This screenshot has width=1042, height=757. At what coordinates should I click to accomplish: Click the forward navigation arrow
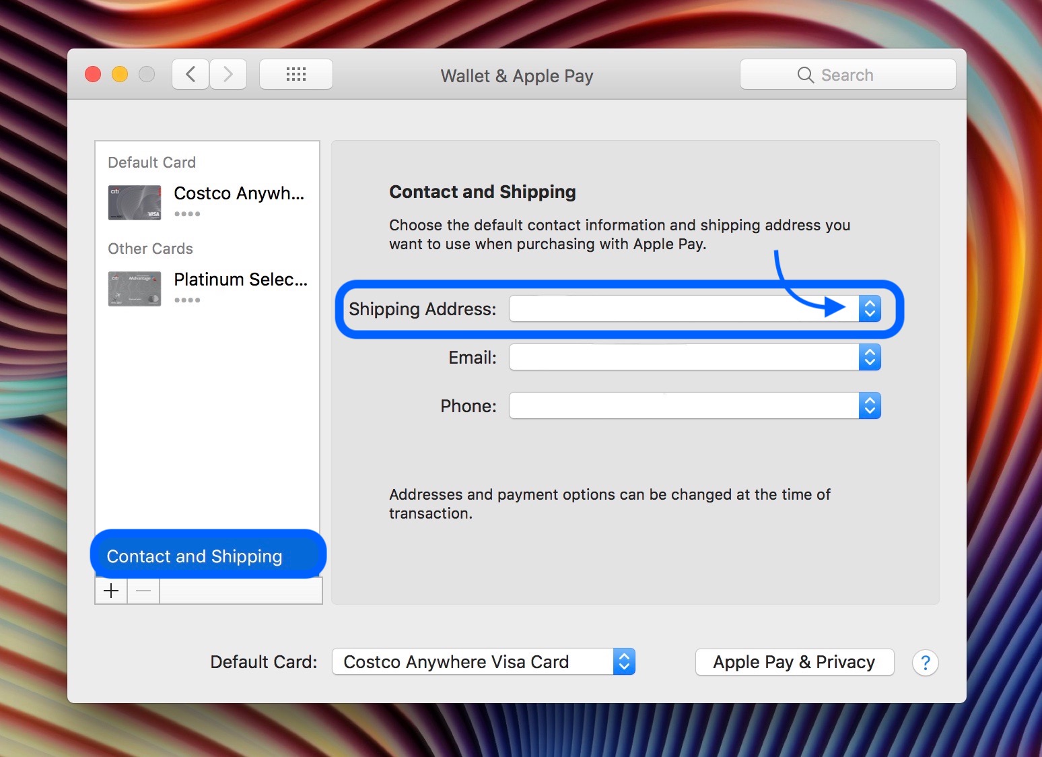pos(228,74)
